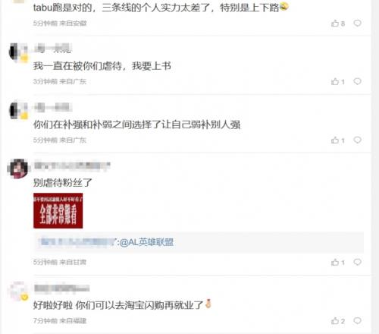Reply to the 补强和补弱 comment
Image resolution: width=379 pixels, height=334 pixels.
(357, 140)
